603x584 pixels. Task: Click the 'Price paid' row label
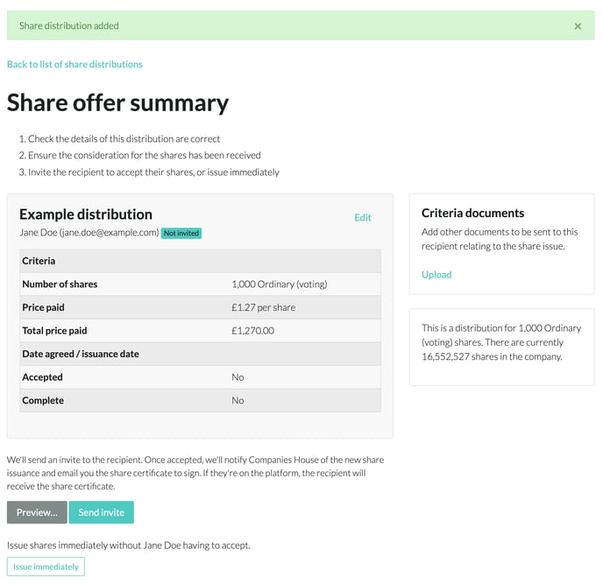click(43, 307)
